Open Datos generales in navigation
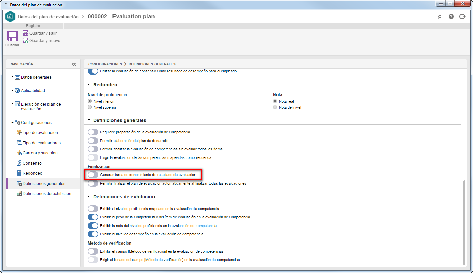The image size is (473, 273). (x=36, y=77)
